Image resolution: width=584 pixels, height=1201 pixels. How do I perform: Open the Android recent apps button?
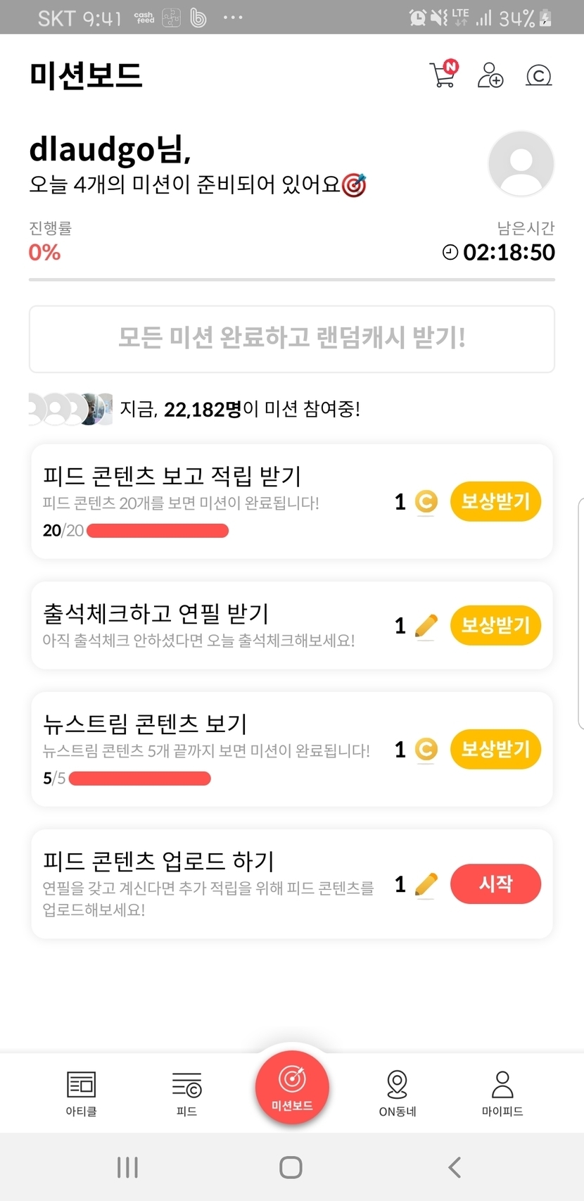pos(127,1167)
